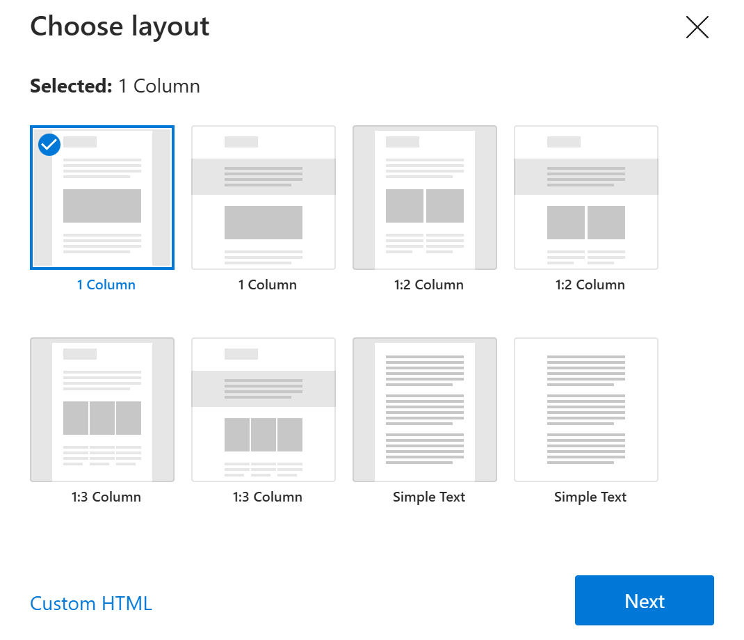The width and height of the screenshot is (744, 640).
Task: Select the second 1 Column layout
Action: [263, 198]
